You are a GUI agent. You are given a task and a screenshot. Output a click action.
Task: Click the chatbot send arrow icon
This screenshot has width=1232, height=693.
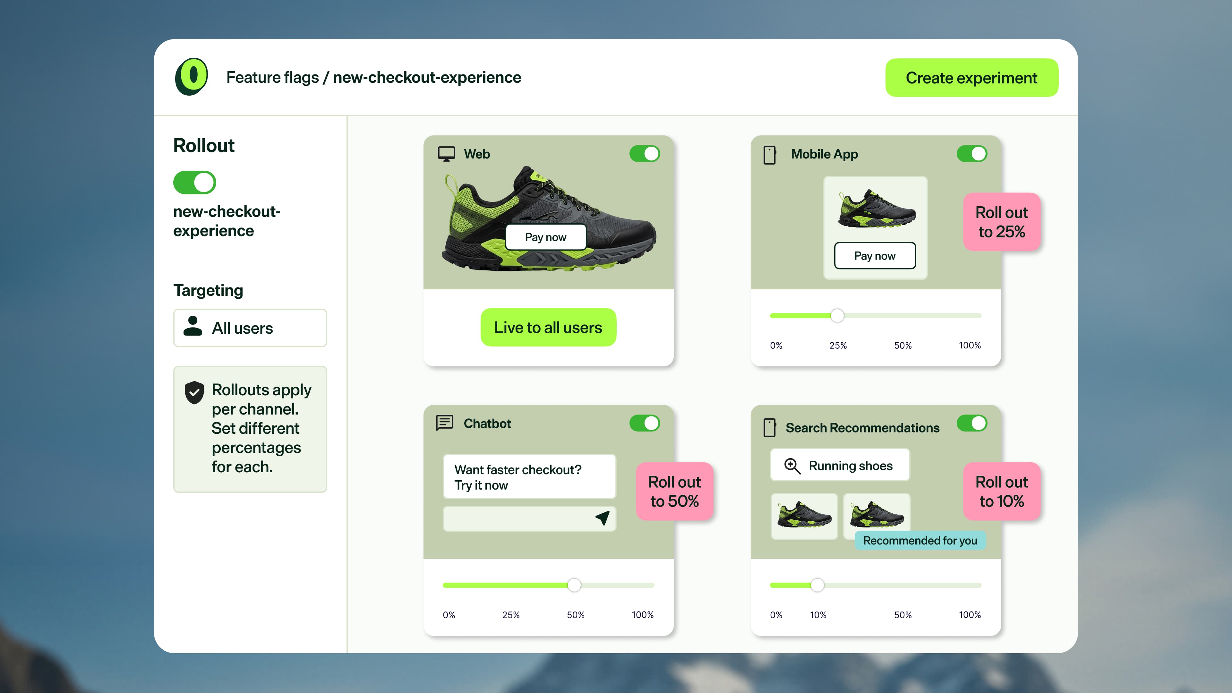tap(603, 518)
